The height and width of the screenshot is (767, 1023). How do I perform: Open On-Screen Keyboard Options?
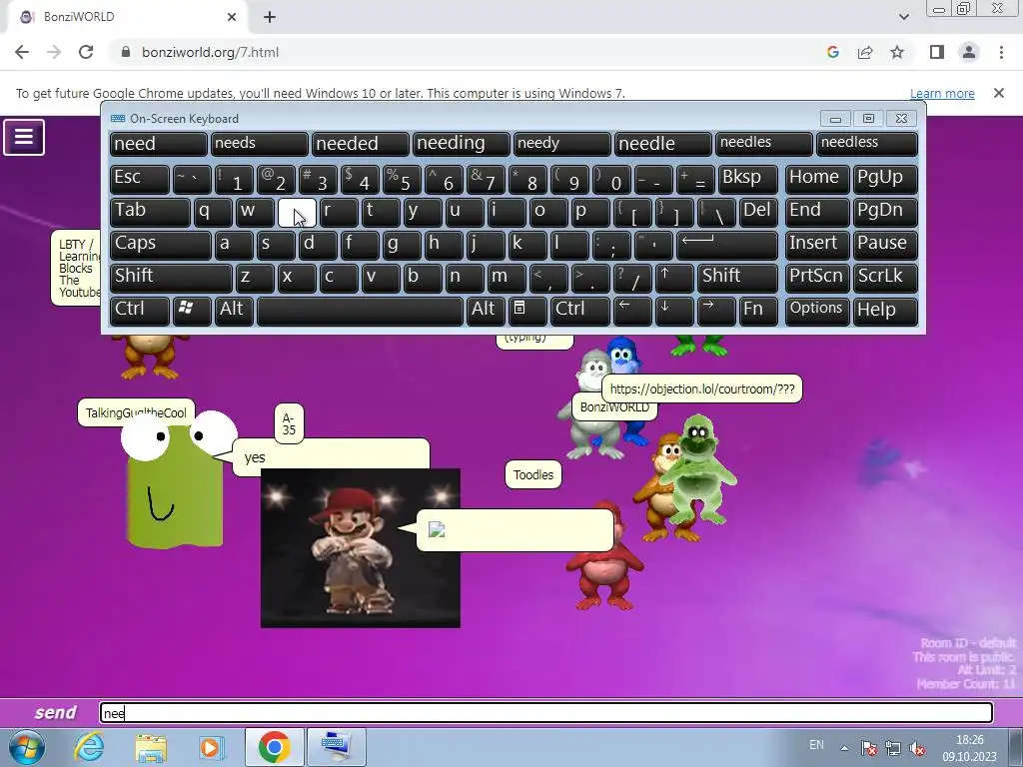point(817,311)
